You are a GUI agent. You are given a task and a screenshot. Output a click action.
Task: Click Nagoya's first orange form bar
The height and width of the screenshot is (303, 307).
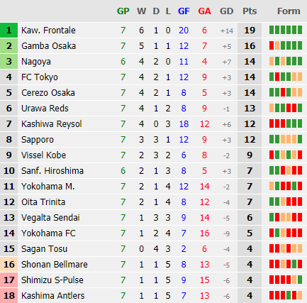coord(272,61)
